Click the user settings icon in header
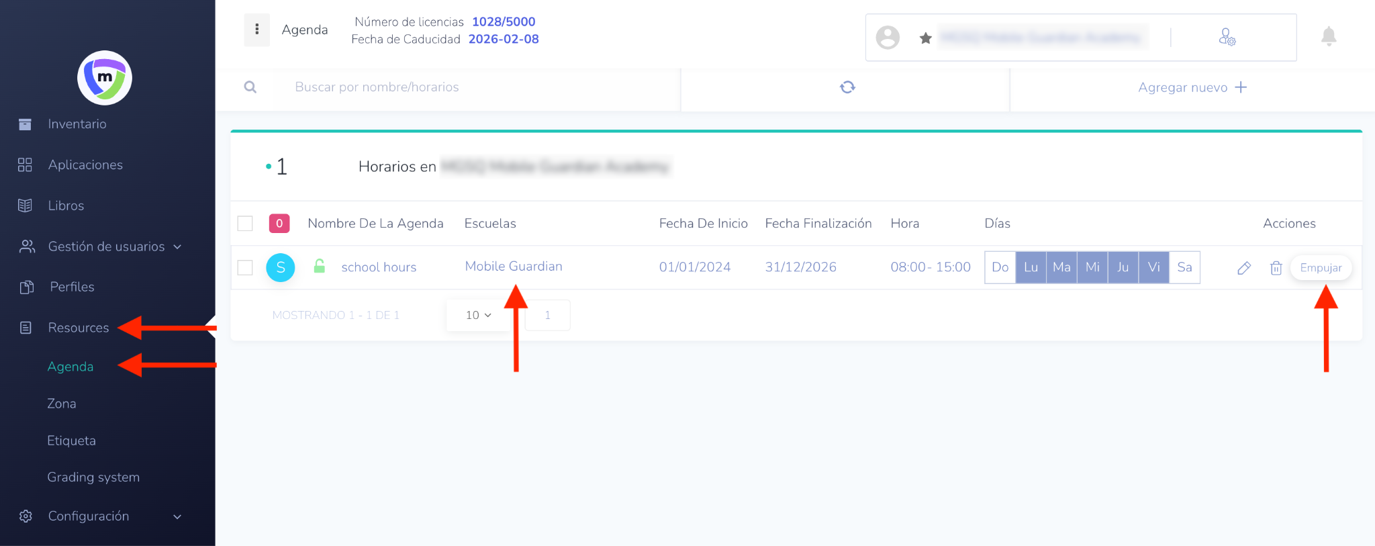Screen dimensions: 1375x546 pos(1227,37)
